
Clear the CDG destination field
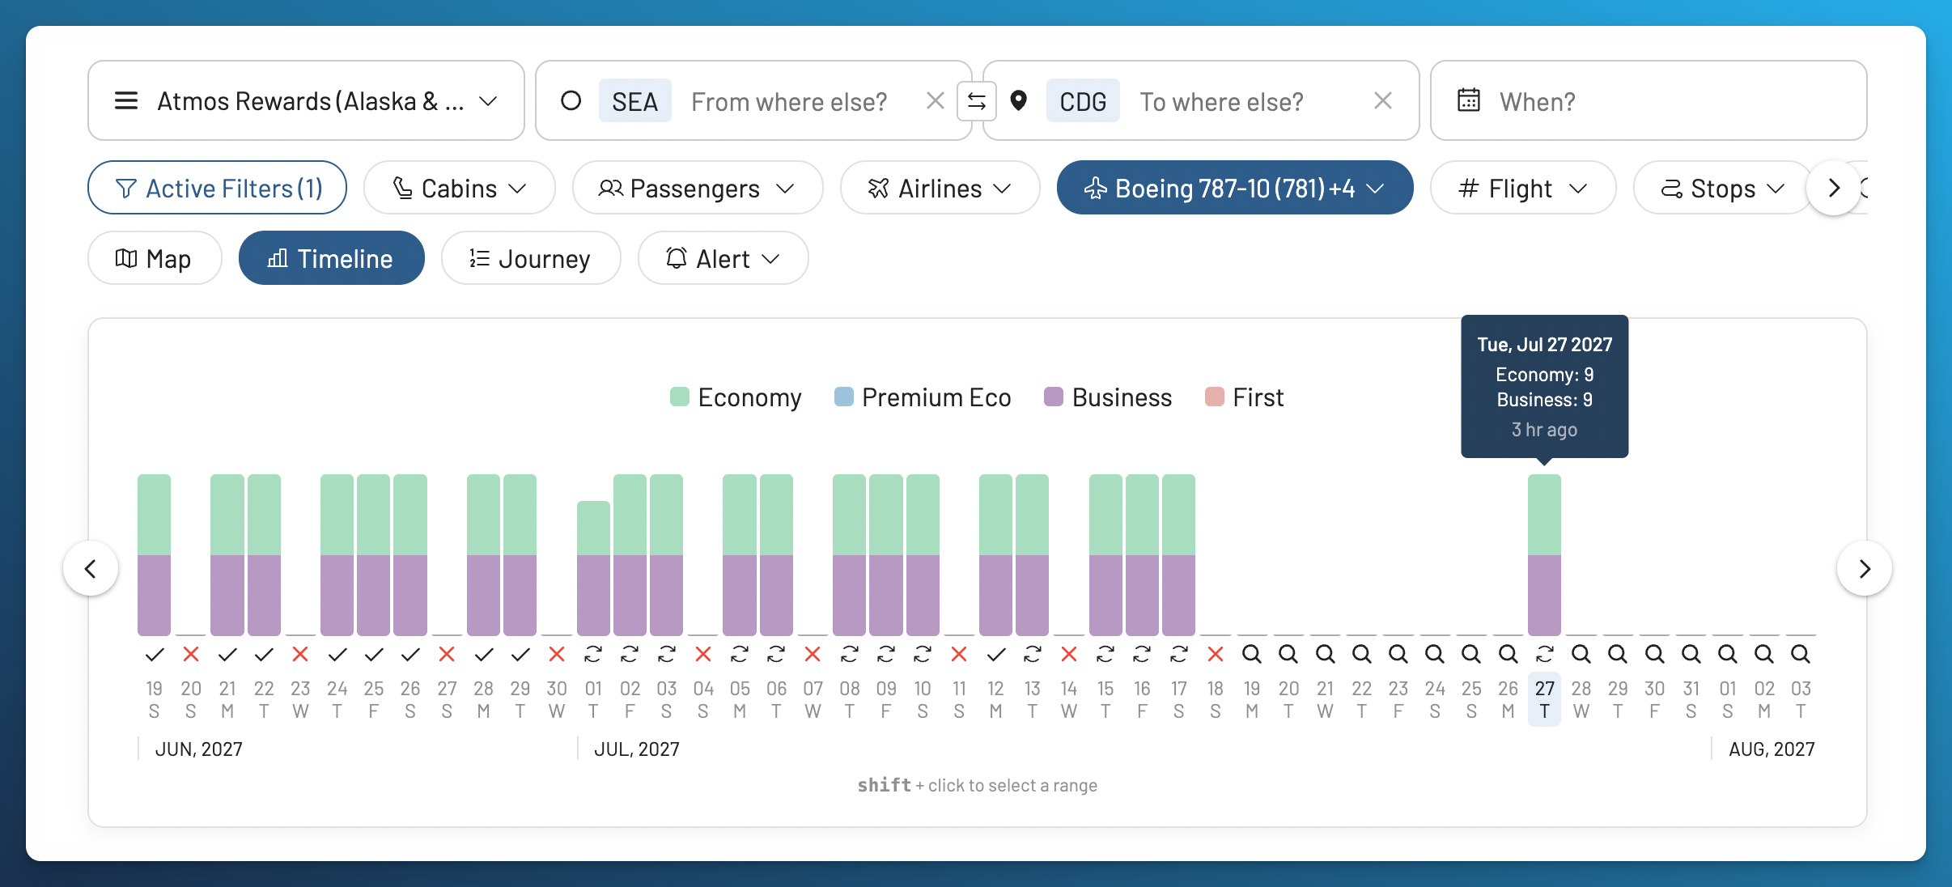point(1383,101)
